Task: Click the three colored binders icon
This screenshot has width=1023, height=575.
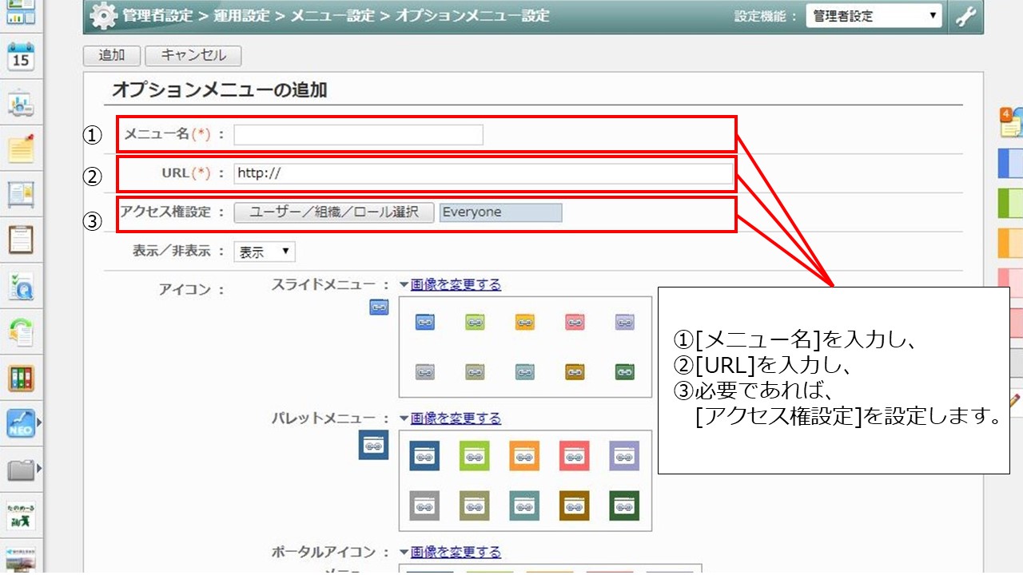Action: point(22,377)
